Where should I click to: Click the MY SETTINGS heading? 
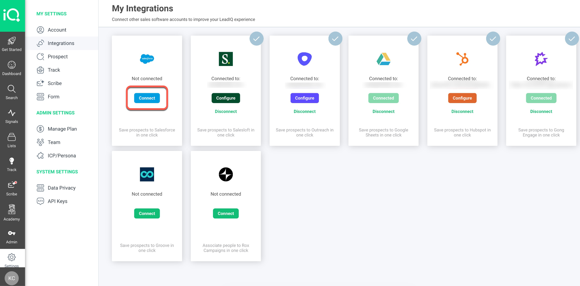(52, 14)
